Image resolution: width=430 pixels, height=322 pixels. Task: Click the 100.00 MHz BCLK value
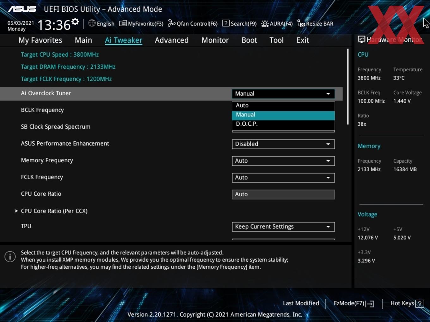pyautogui.click(x=371, y=101)
